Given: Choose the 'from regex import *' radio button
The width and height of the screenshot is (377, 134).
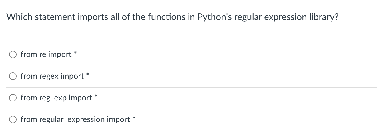Looking at the screenshot, I should click(13, 76).
